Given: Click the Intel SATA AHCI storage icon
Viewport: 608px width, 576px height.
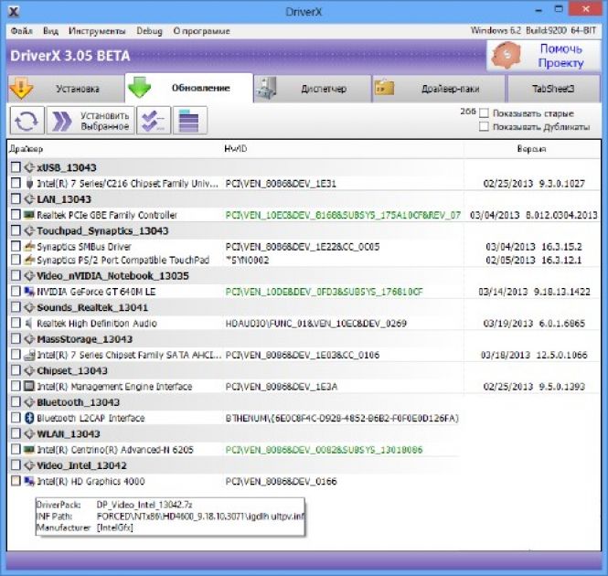Looking at the screenshot, I should 29,355.
